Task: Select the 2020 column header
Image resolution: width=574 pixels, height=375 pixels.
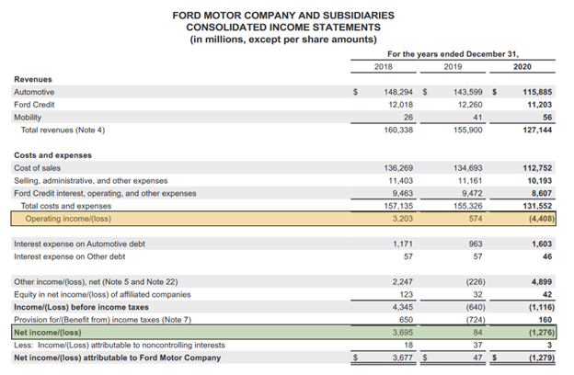Action: tap(522, 66)
